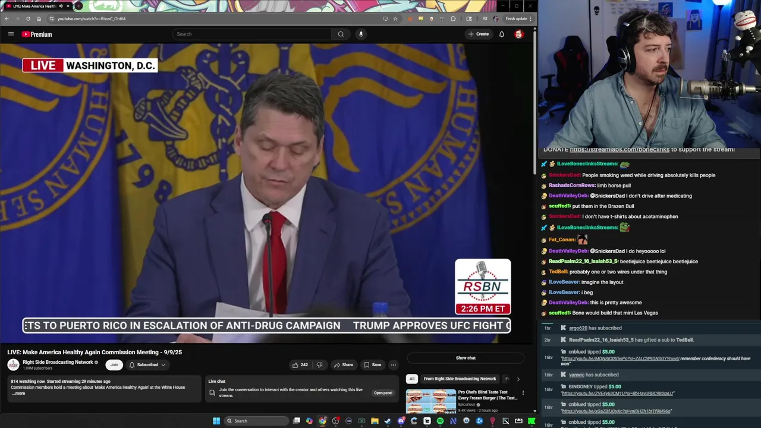Click the Create button
The width and height of the screenshot is (761, 428).
tap(478, 34)
